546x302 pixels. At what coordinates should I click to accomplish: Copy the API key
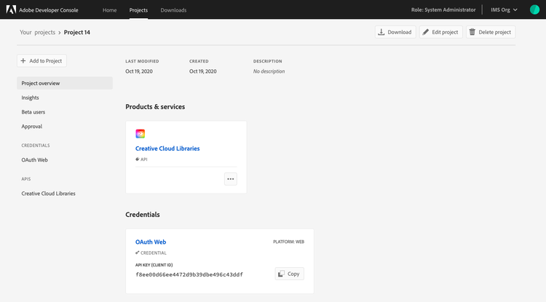point(289,274)
